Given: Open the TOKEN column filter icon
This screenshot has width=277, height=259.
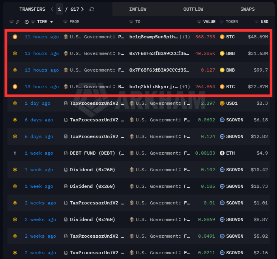Looking at the screenshot, I should tap(221, 22).
